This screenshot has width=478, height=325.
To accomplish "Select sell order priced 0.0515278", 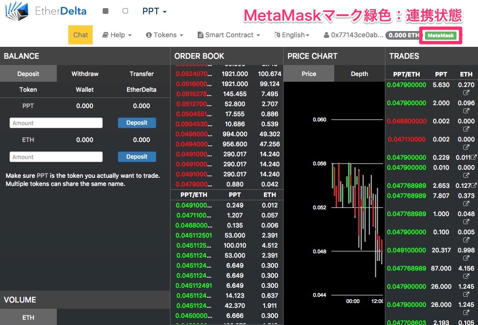I will point(227,94).
